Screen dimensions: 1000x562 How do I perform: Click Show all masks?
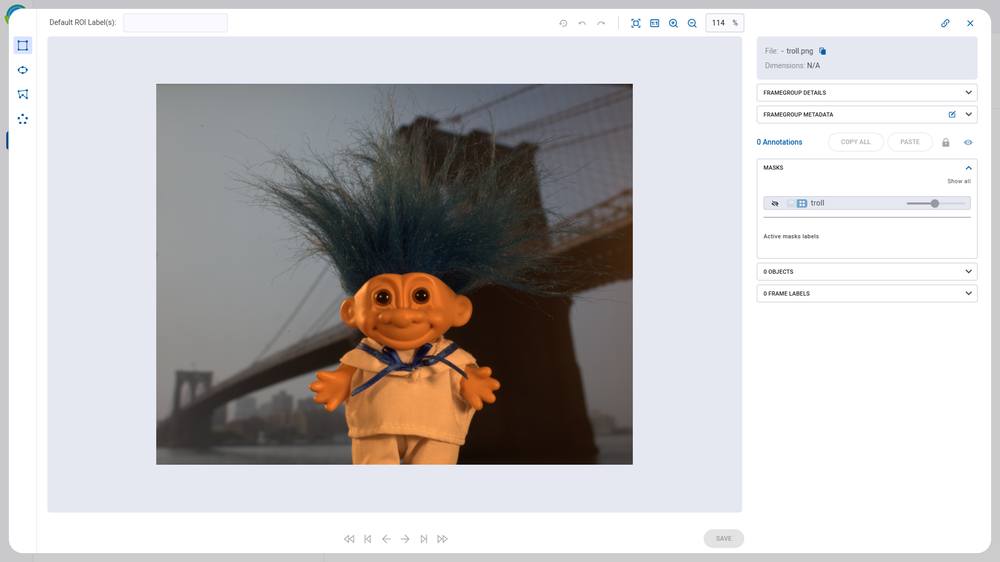(959, 181)
